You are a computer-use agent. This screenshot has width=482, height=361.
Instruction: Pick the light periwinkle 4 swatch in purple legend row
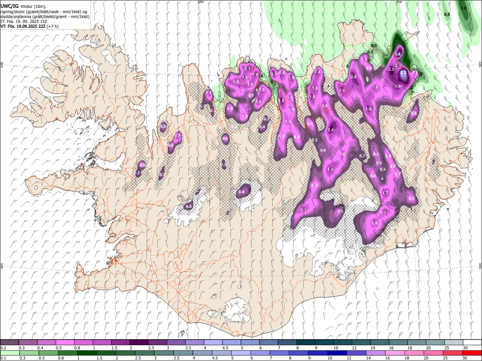click(x=213, y=342)
